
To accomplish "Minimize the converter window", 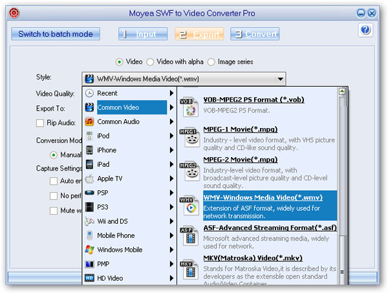I will [x=361, y=13].
